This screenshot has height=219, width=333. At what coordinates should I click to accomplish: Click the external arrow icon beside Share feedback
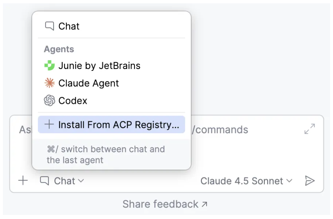click(204, 204)
